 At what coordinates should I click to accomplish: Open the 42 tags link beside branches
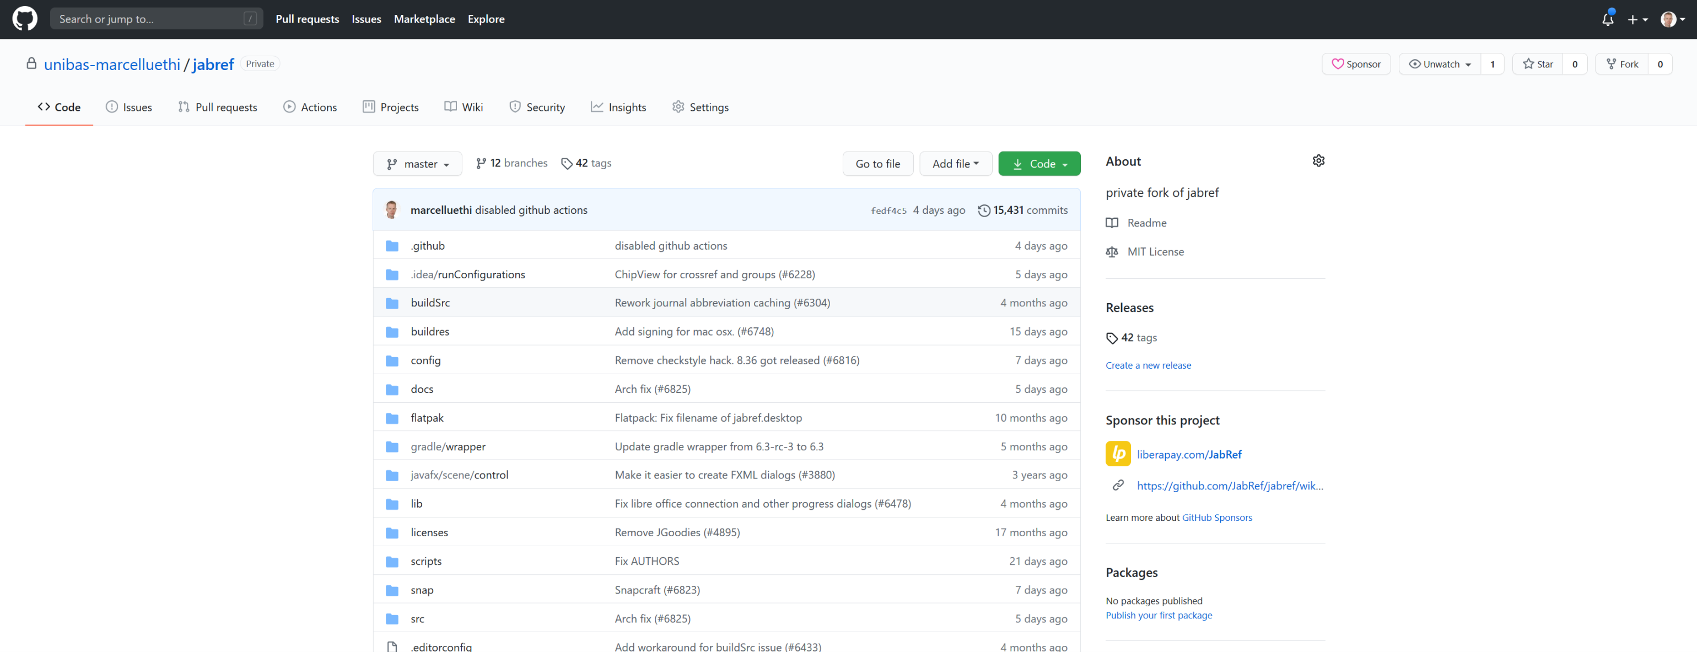(x=586, y=163)
